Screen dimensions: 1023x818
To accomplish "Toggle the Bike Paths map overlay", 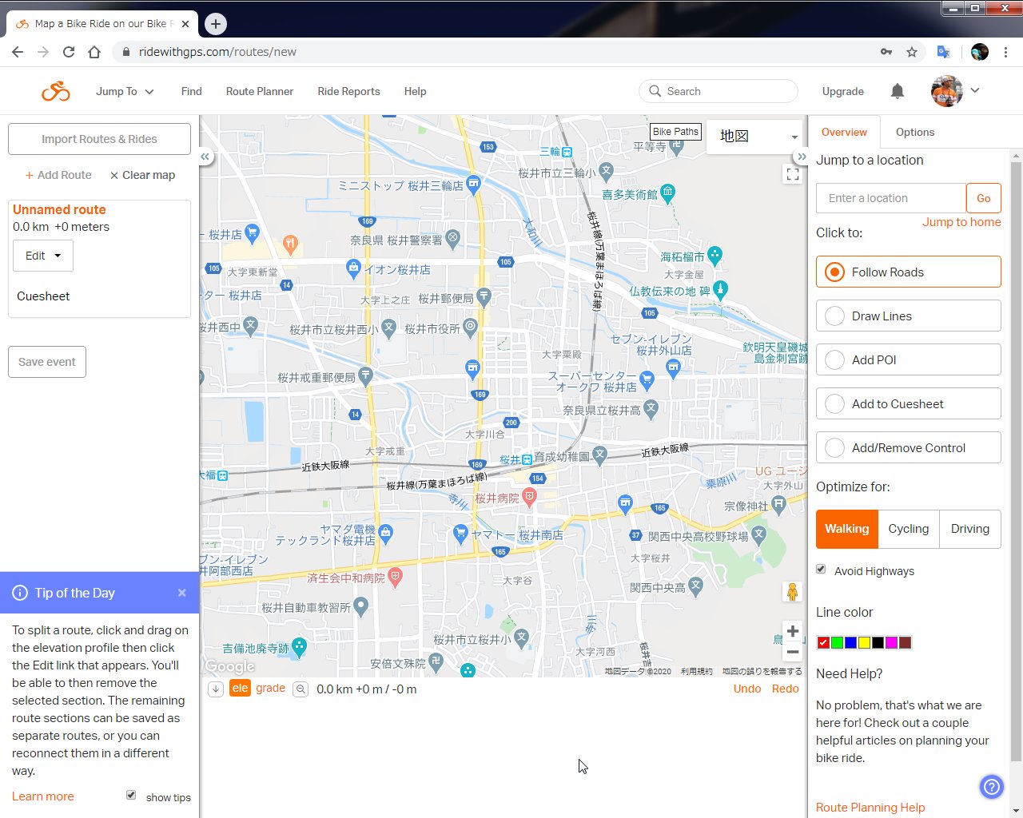I will pos(675,132).
